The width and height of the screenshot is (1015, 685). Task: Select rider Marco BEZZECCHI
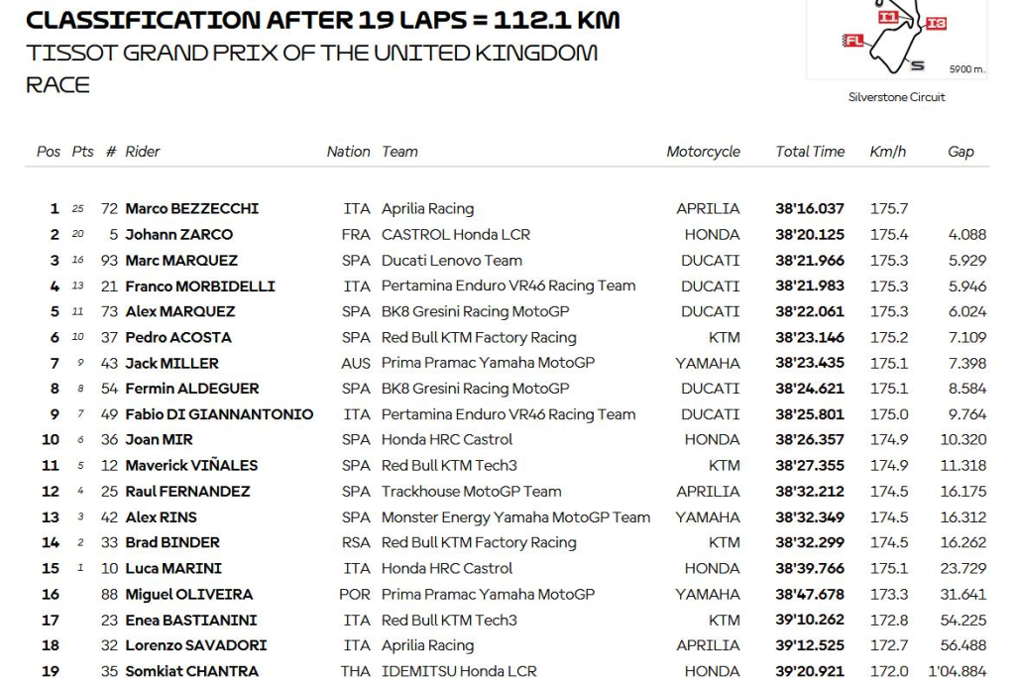191,208
